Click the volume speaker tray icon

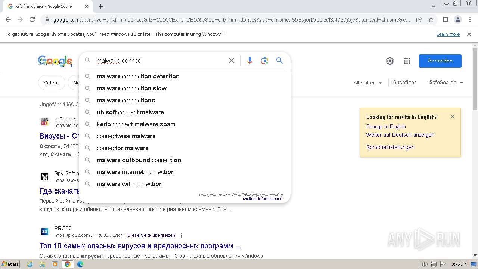tap(424, 264)
